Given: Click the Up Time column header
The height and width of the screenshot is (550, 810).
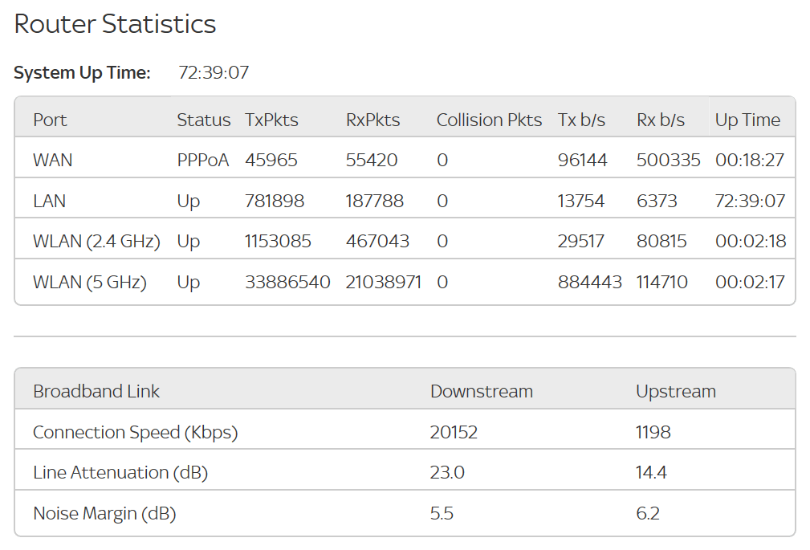Looking at the screenshot, I should [x=747, y=120].
